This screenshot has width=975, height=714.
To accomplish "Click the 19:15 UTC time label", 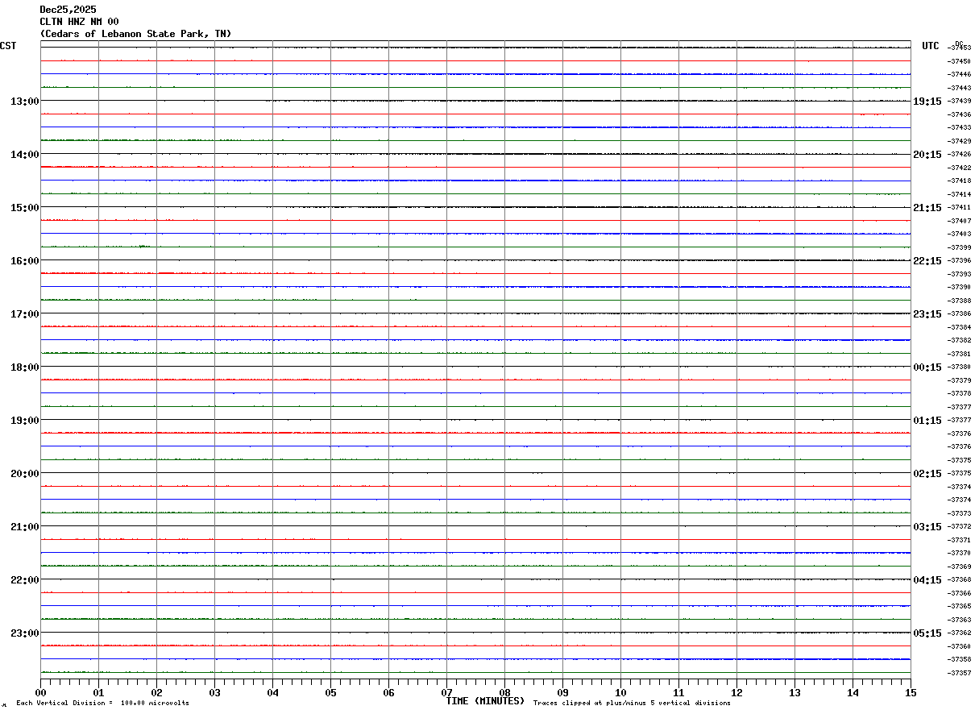I will [x=927, y=102].
